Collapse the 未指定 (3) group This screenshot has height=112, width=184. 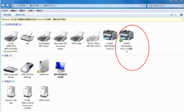coord(2,81)
